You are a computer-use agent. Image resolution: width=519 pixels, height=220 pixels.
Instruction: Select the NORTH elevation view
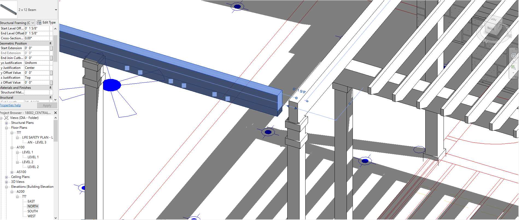click(x=33, y=206)
